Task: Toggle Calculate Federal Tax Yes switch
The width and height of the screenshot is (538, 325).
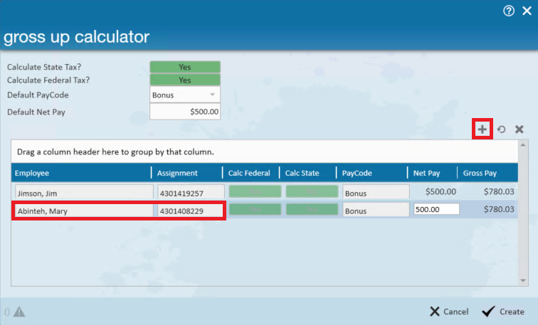Action: [x=185, y=80]
